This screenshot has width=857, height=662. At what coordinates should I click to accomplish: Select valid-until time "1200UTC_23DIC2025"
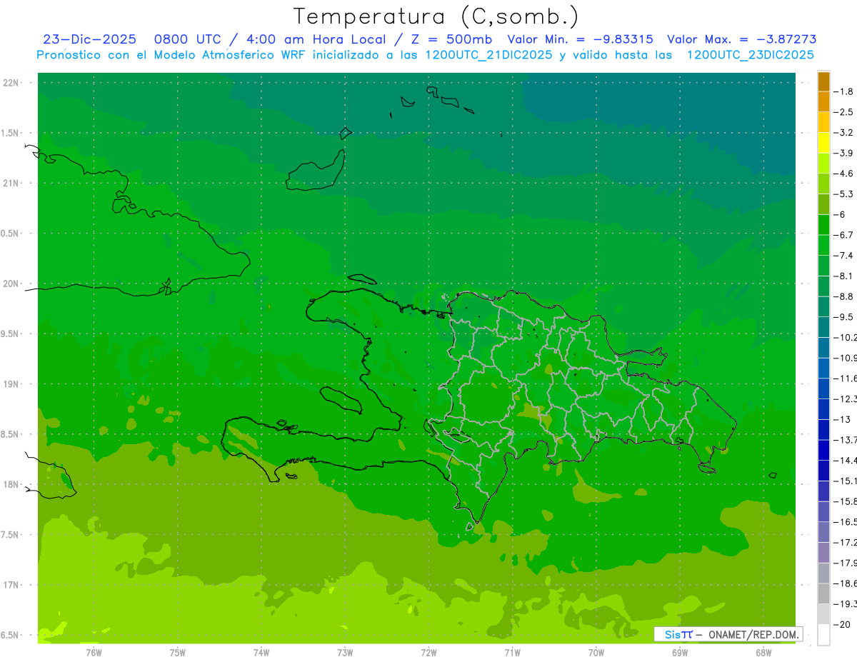751,55
